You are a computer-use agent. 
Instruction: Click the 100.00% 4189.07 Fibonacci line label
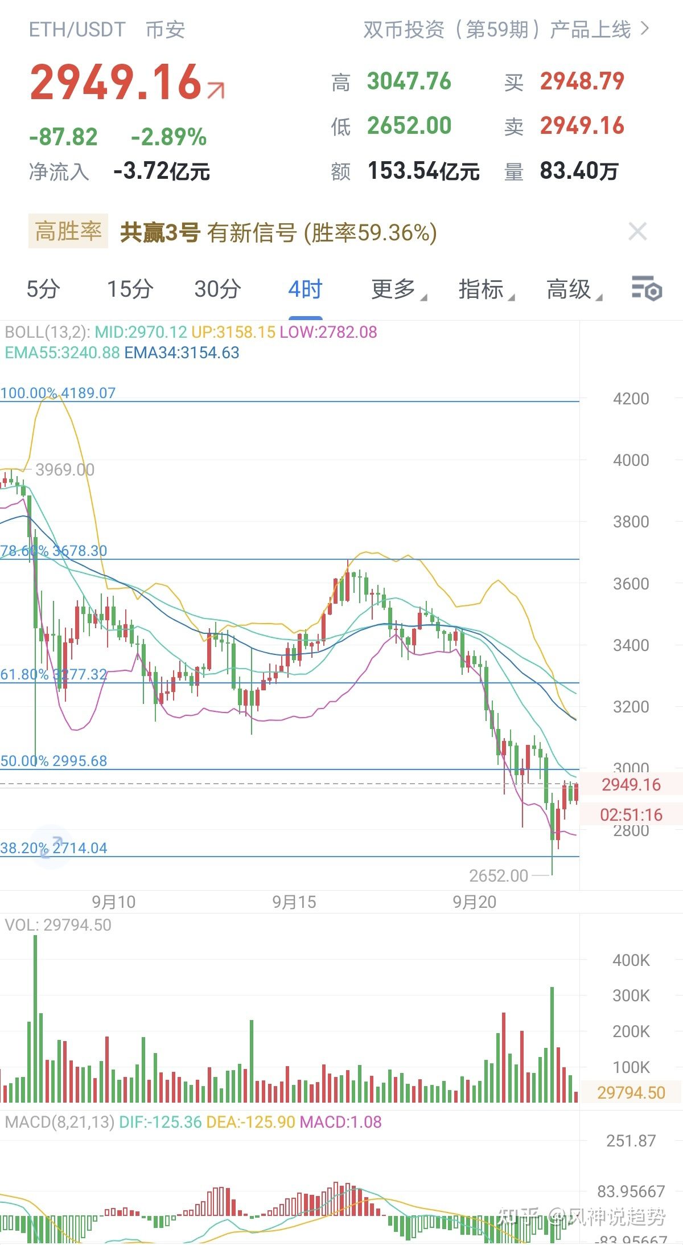tap(58, 393)
